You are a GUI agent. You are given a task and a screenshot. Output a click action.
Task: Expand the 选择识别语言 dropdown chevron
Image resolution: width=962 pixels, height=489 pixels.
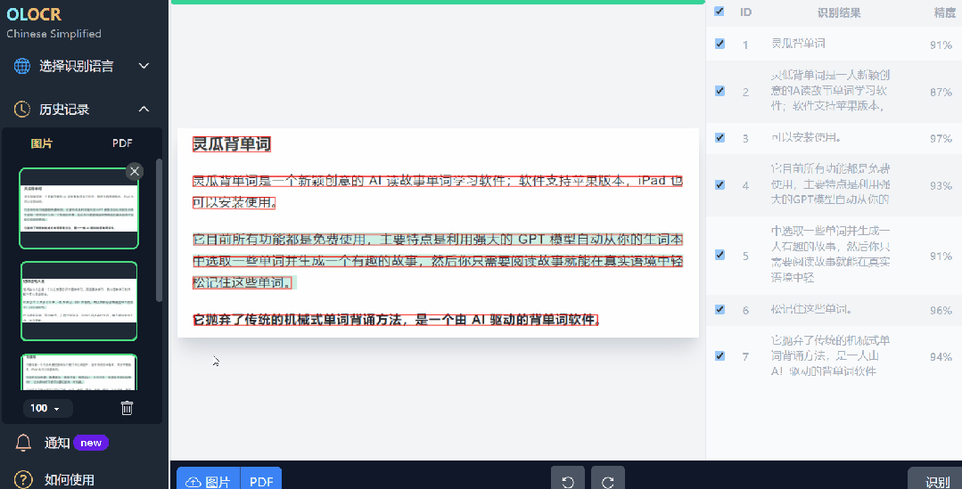coord(144,66)
